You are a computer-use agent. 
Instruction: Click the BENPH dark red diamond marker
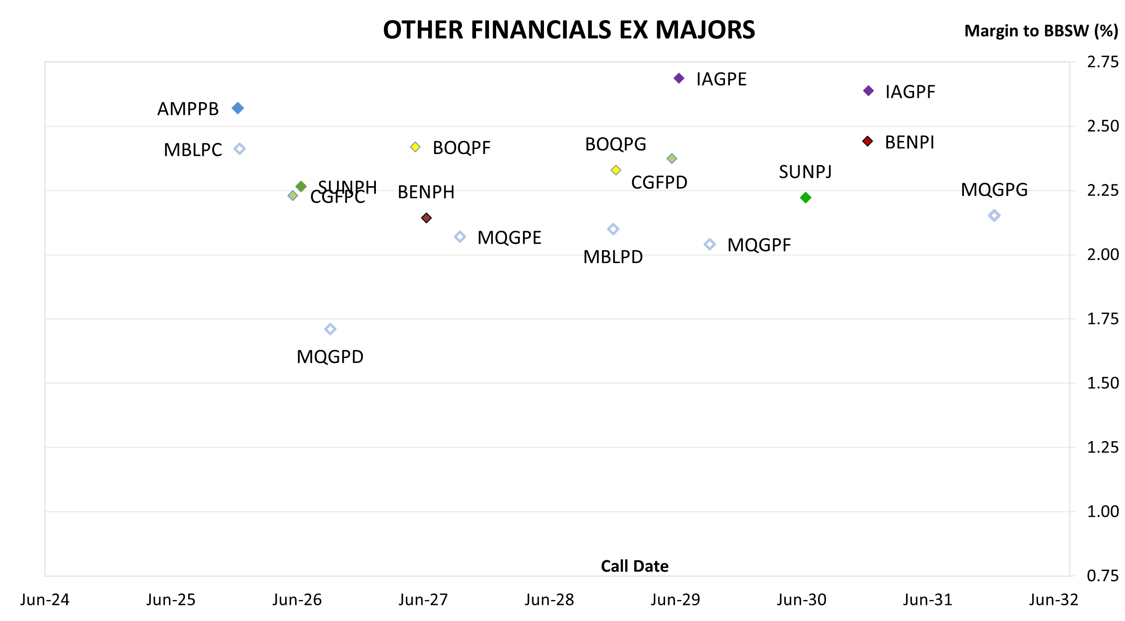point(426,218)
